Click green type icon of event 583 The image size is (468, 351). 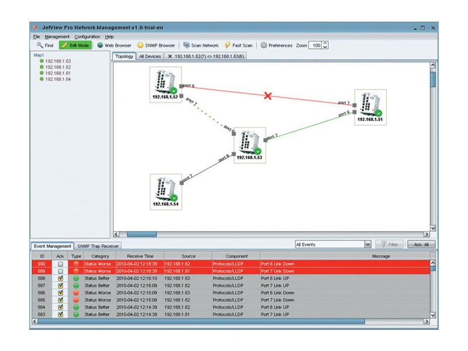click(x=76, y=314)
